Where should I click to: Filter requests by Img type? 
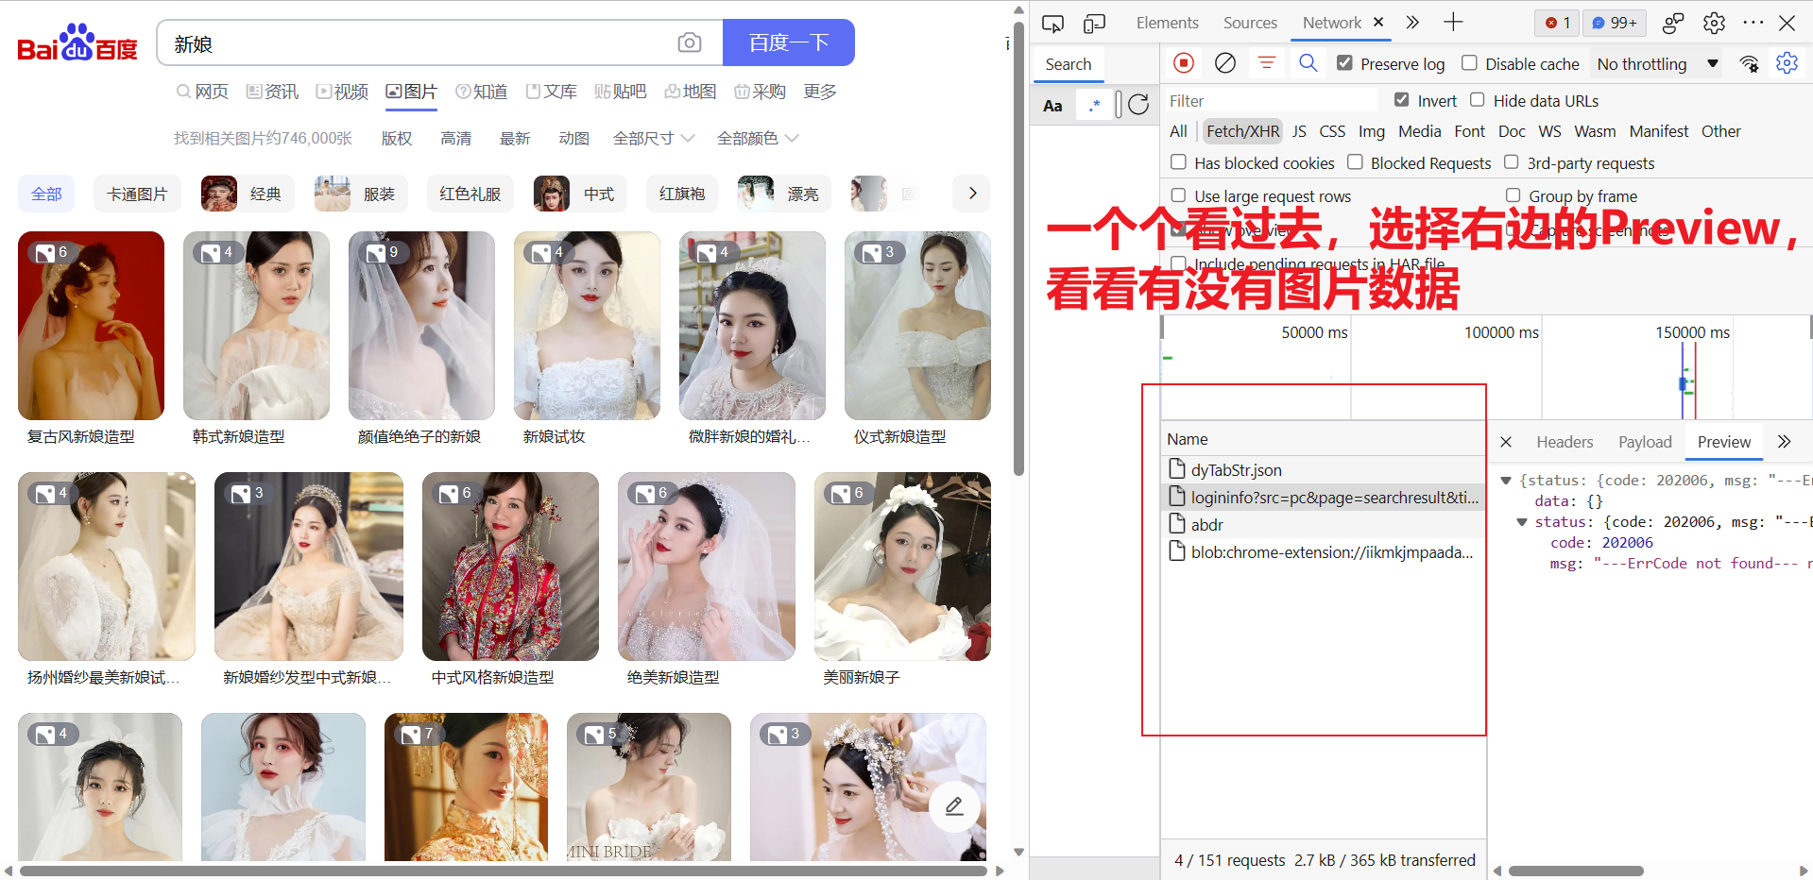[1371, 131]
